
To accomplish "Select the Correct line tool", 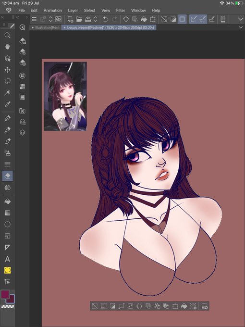I will coord(7,282).
